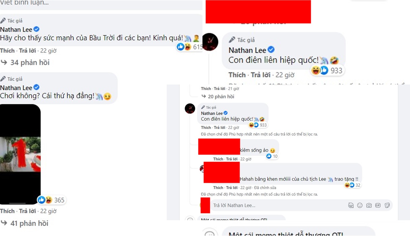
Task: Click Thích under 'Hãy cho thấy sức mạnh' comment
Action: [x=7, y=50]
